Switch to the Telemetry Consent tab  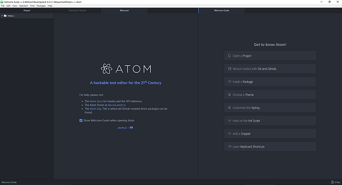[x=77, y=10]
